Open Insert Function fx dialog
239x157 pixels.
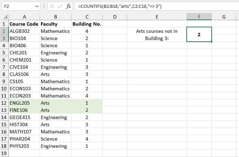[x=69, y=6]
